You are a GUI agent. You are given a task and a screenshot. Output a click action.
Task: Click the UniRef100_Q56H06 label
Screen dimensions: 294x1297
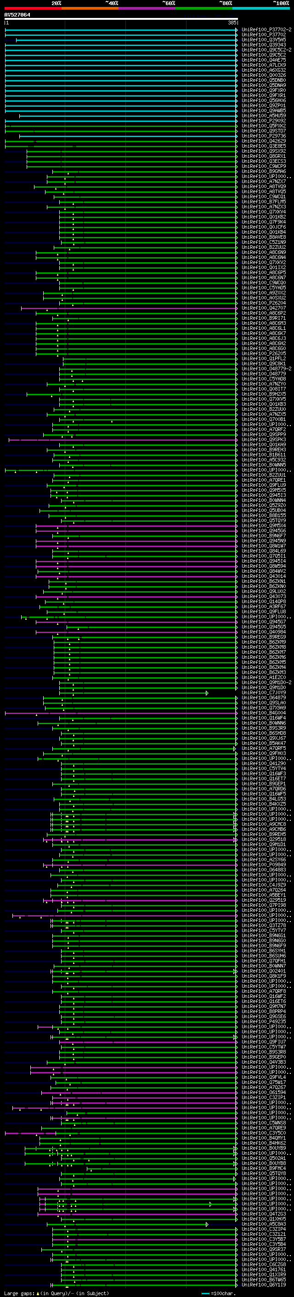coord(264,100)
